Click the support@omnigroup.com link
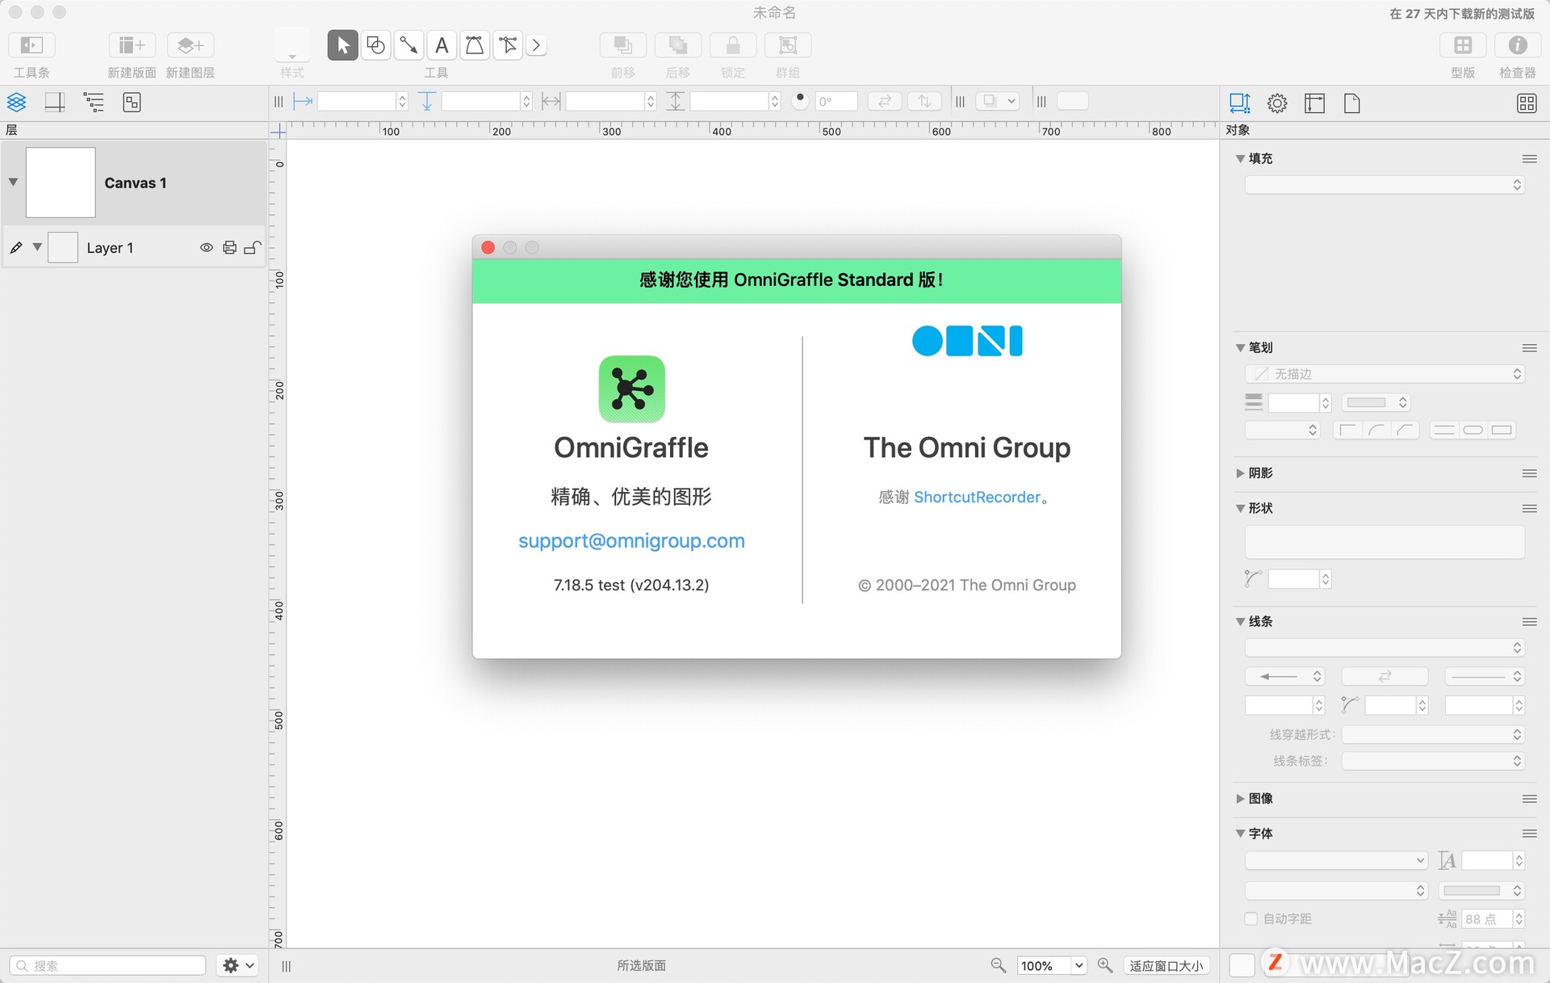 [631, 540]
